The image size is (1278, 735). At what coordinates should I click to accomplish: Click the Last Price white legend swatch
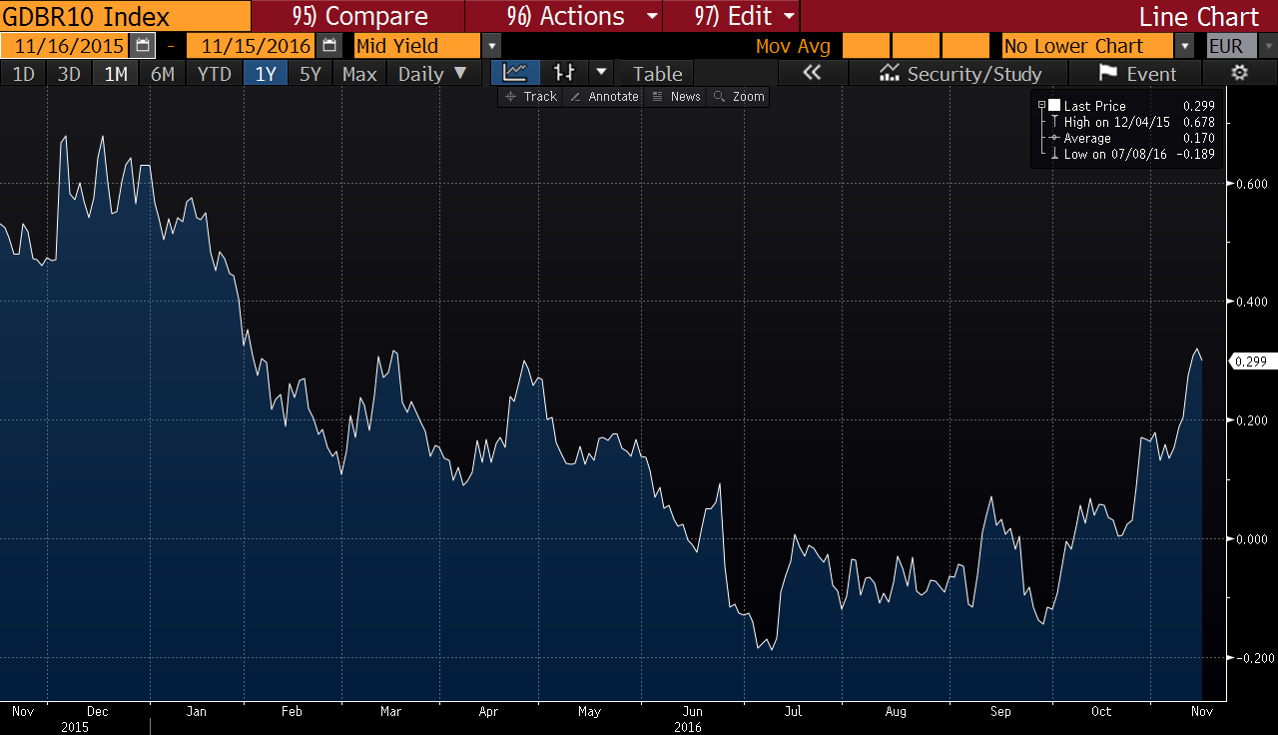(x=1054, y=106)
